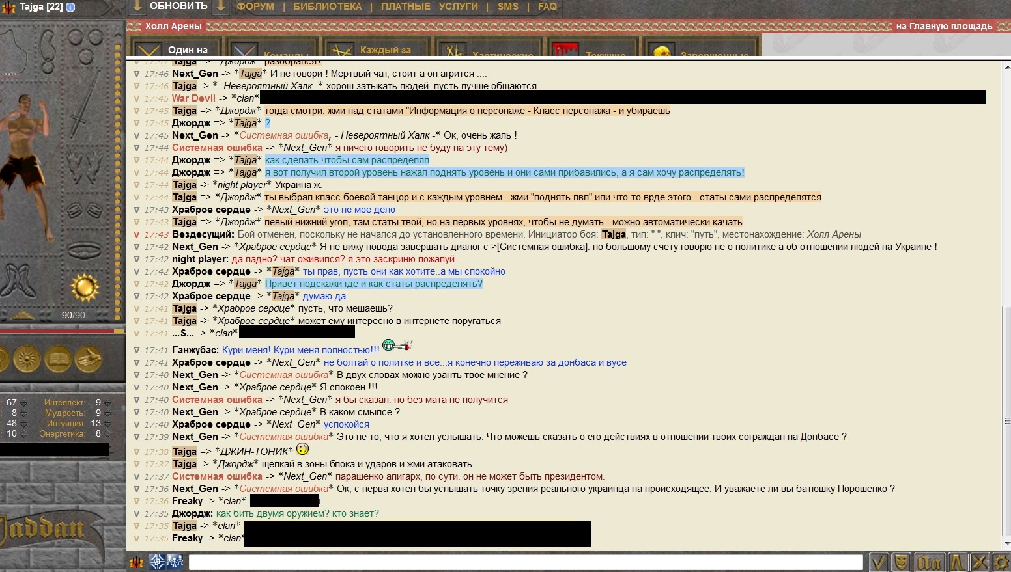Click the blood-dripping current battles icon

point(565,50)
